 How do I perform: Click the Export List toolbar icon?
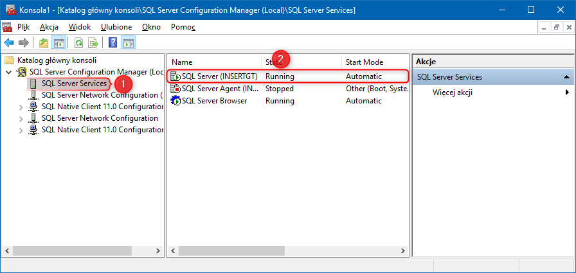pyautogui.click(x=93, y=43)
